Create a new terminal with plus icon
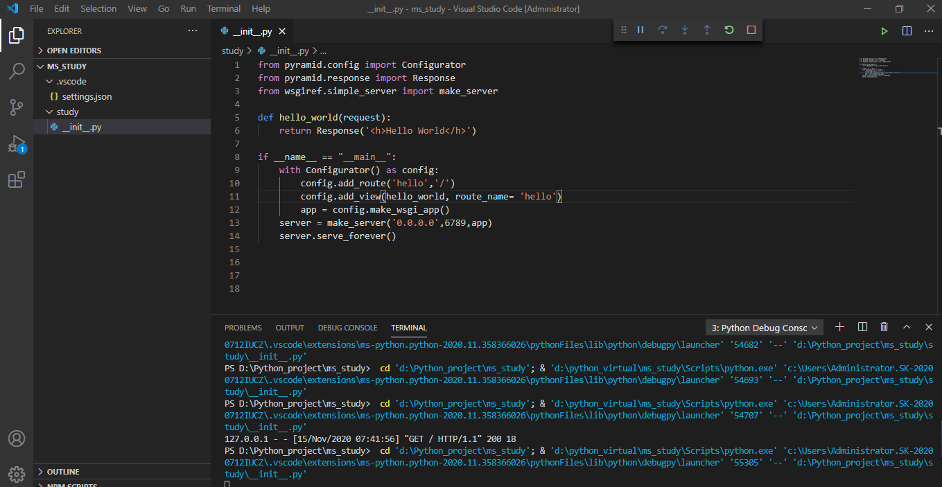942x487 pixels. tap(840, 327)
